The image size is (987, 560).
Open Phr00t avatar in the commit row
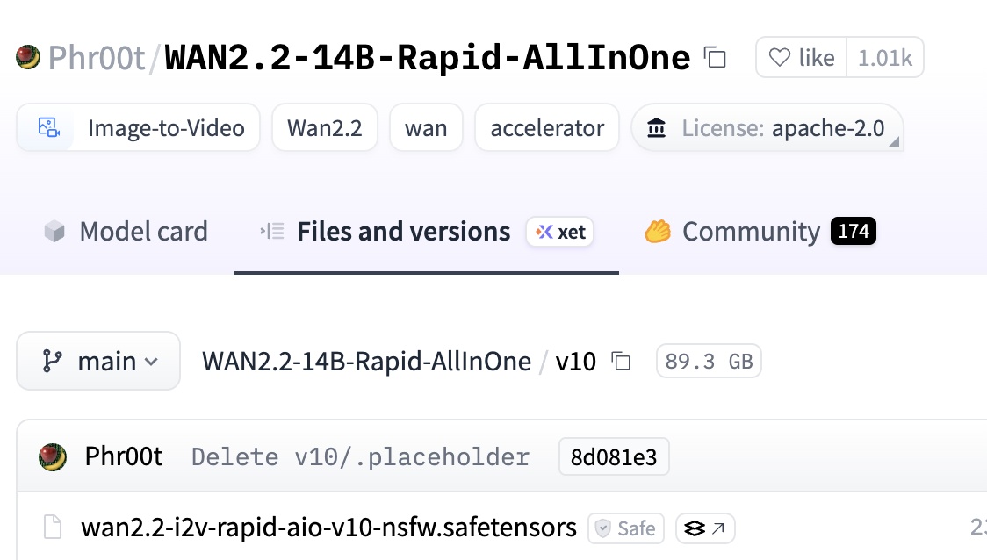click(52, 456)
